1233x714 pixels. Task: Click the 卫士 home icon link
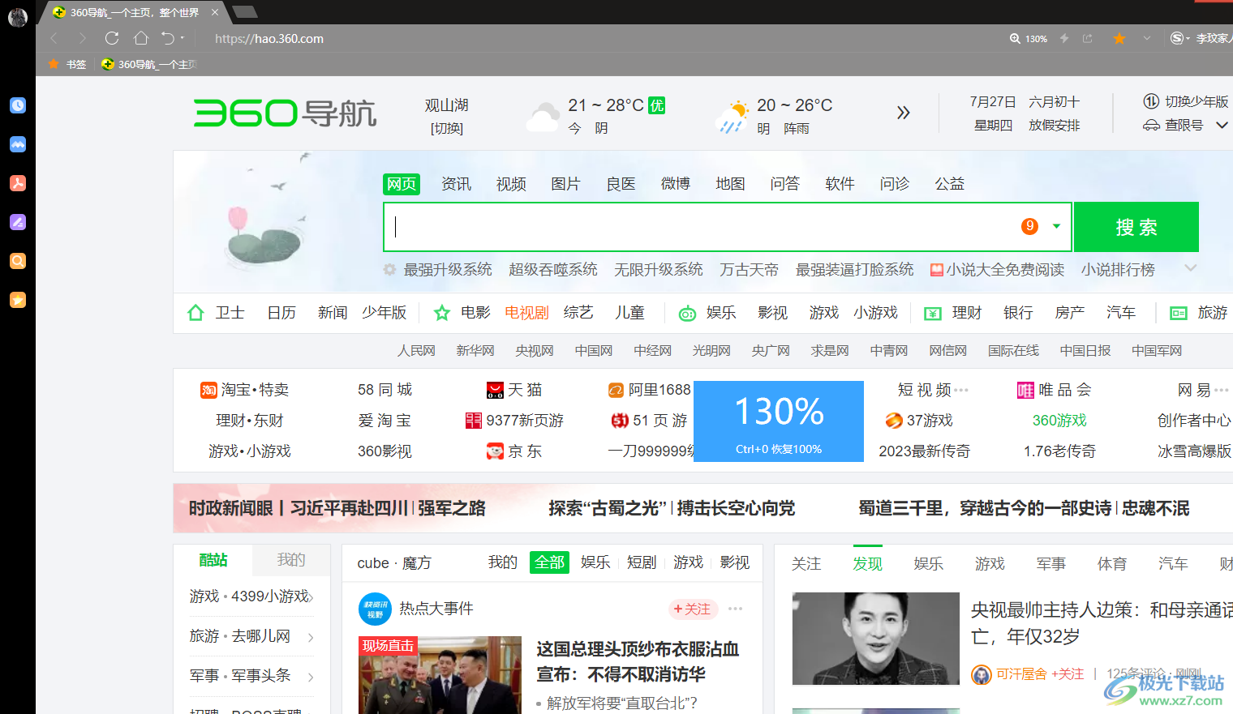216,313
